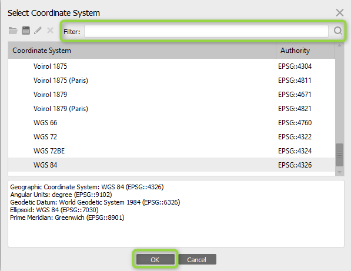Click the delete X icon in toolbar
This screenshot has height=271, width=351.
(50, 30)
